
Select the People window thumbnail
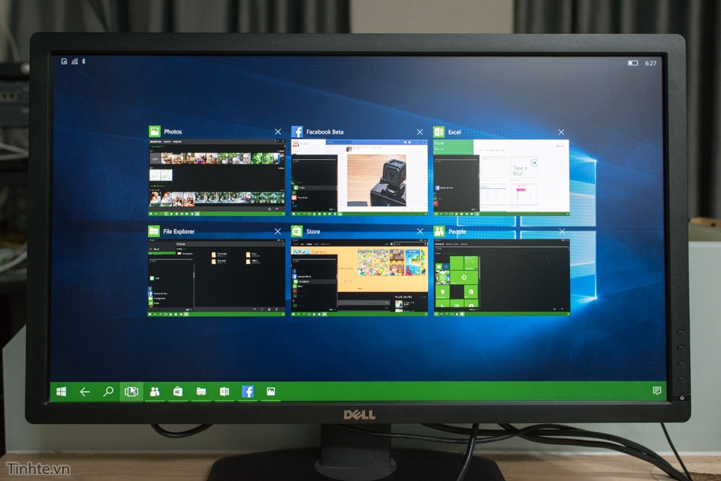click(x=502, y=278)
